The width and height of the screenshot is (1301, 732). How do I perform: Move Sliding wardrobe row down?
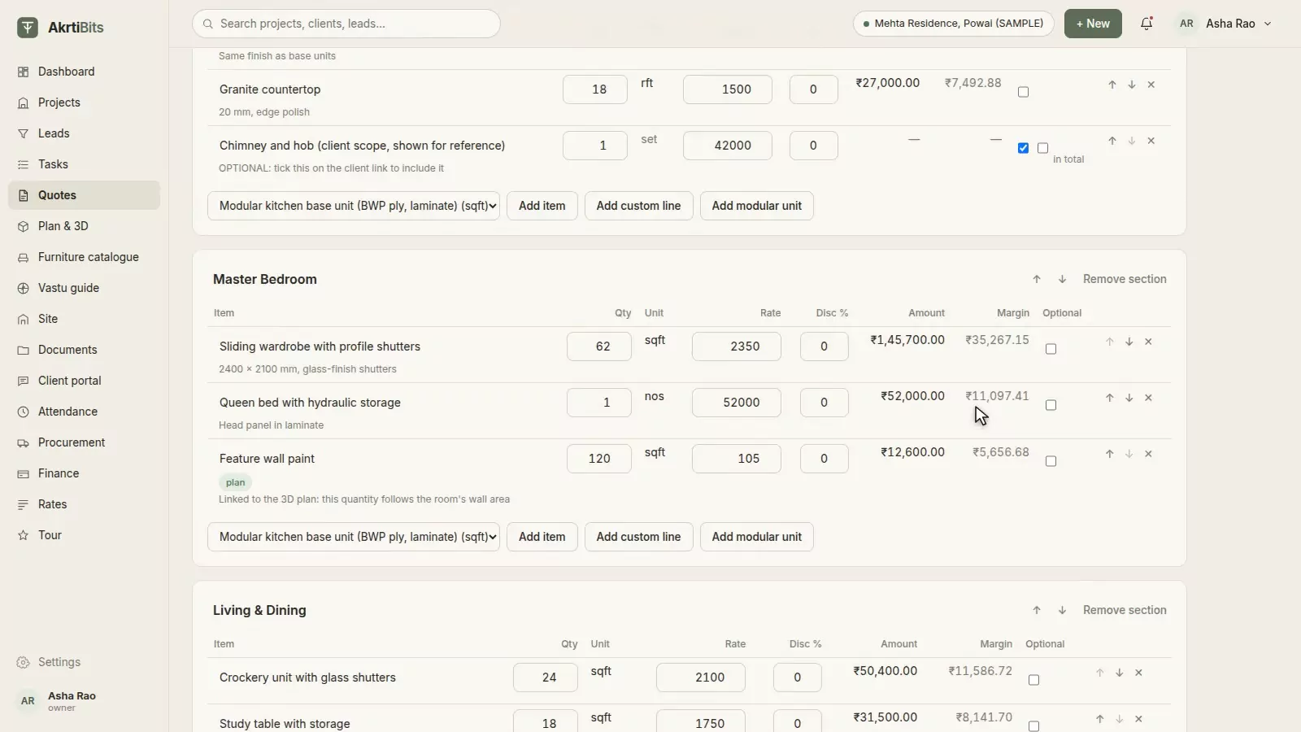[x=1129, y=342]
